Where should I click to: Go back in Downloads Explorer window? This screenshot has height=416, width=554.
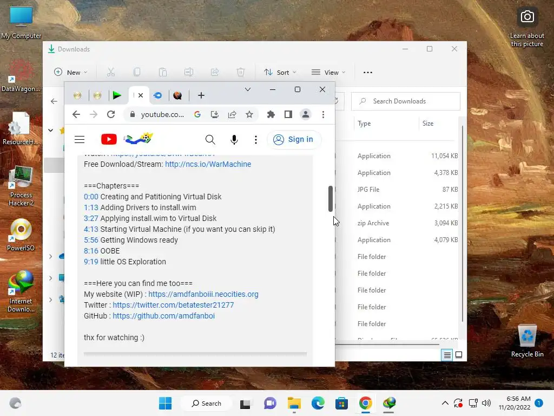(x=54, y=101)
